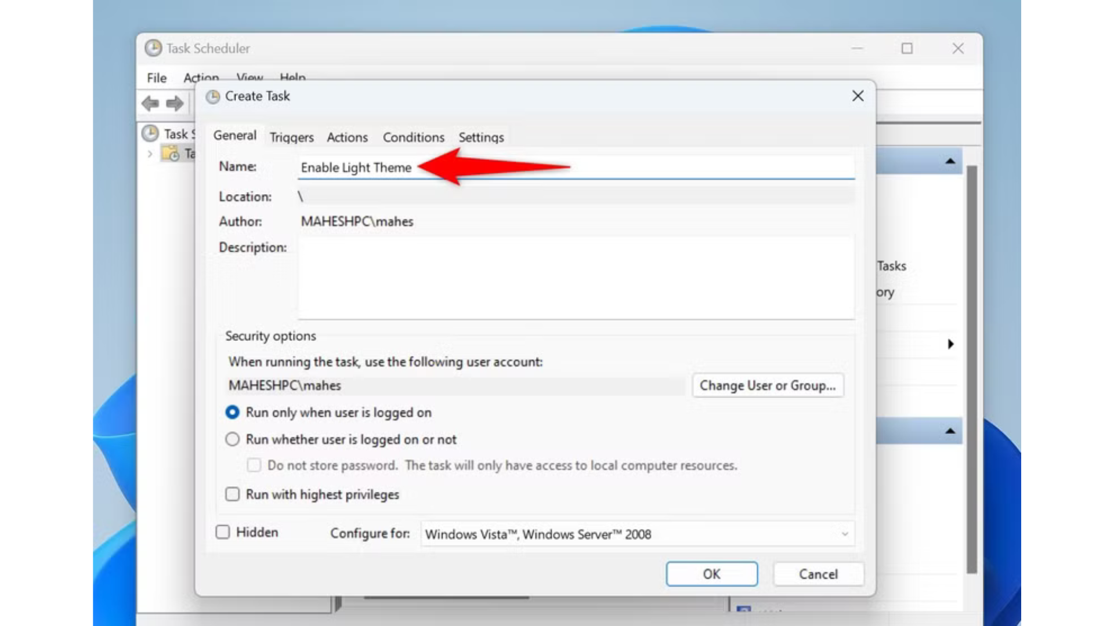Click the collapse arrow atop the Actions pane

pos(950,161)
